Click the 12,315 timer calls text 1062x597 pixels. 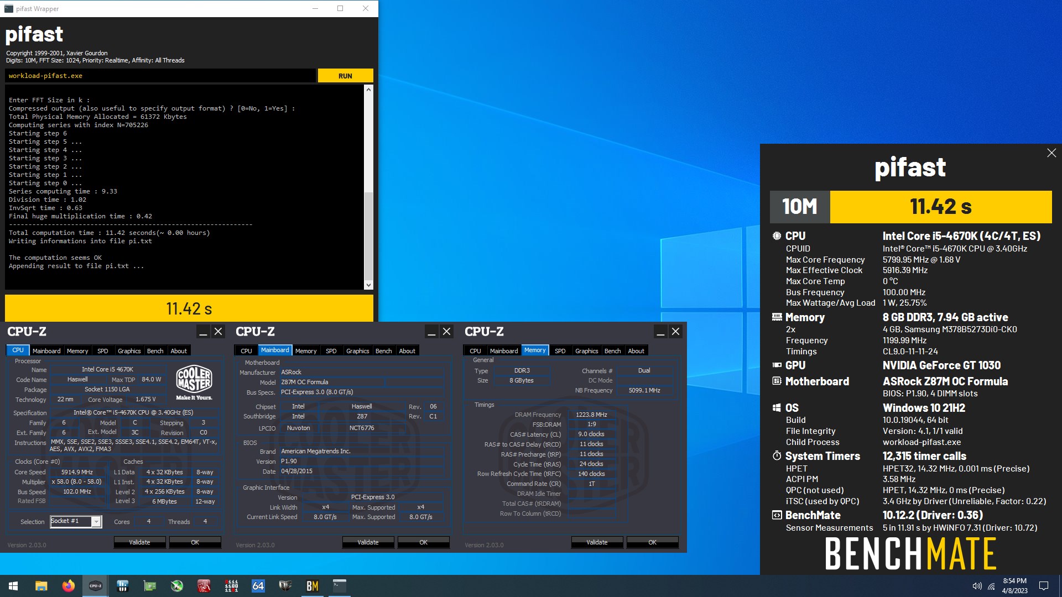click(x=924, y=456)
